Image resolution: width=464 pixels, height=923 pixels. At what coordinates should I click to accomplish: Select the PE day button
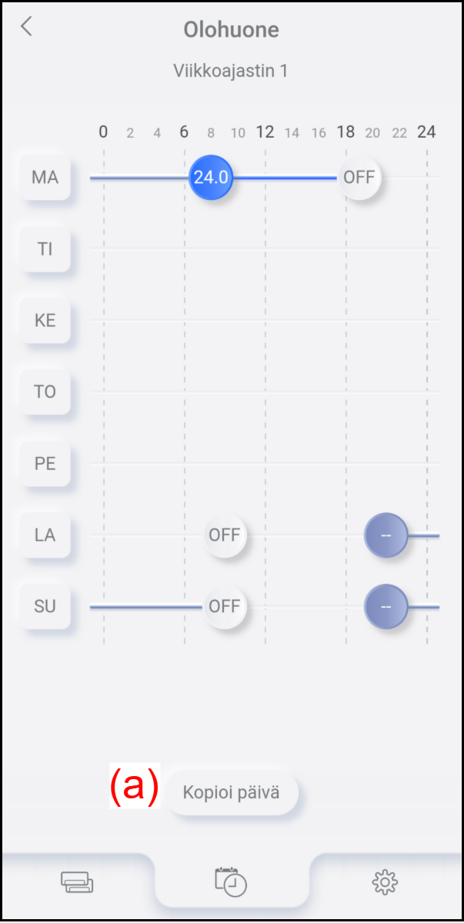click(45, 463)
